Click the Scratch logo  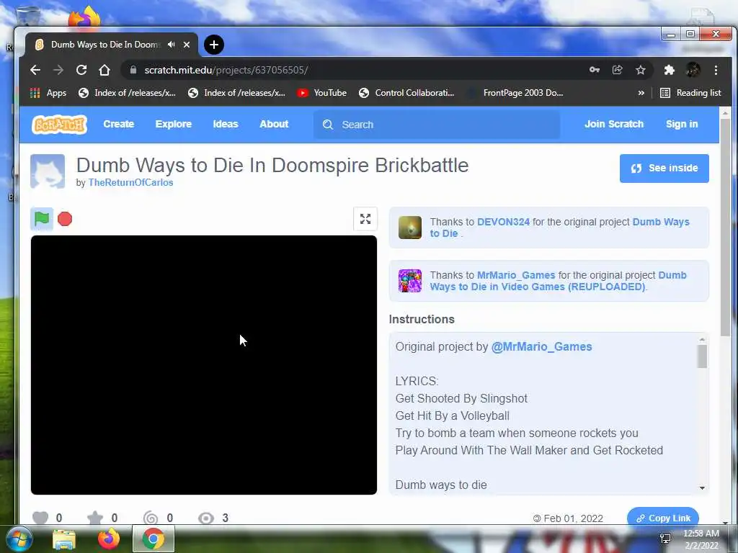point(59,125)
